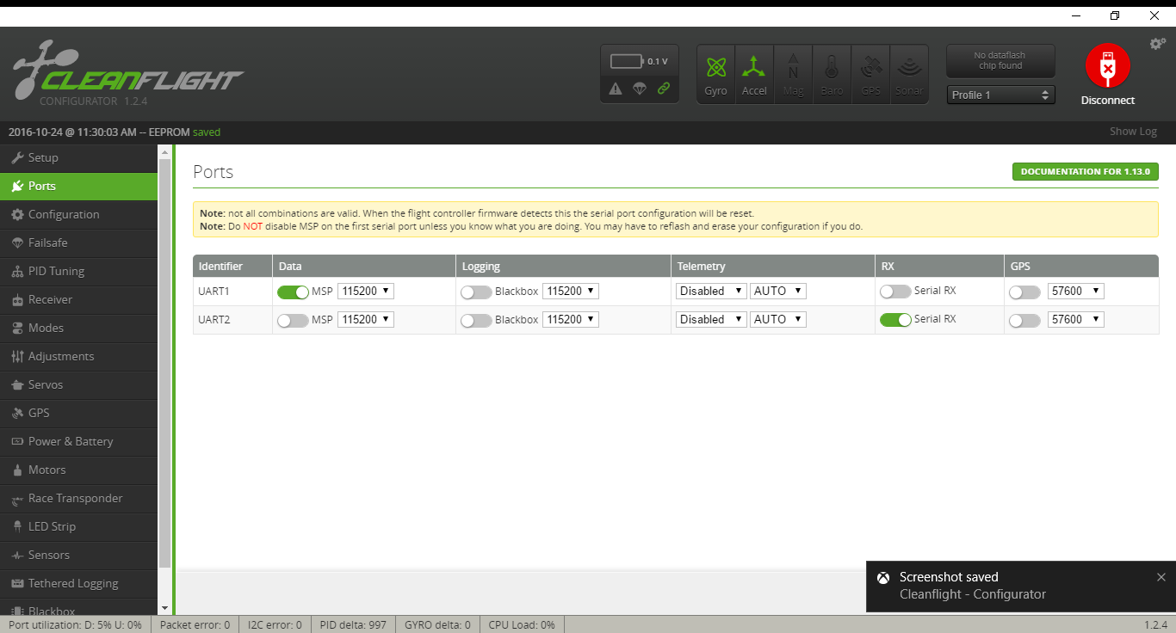The width and height of the screenshot is (1176, 633).
Task: Click Documentation for 1.13.0 button
Action: point(1085,171)
